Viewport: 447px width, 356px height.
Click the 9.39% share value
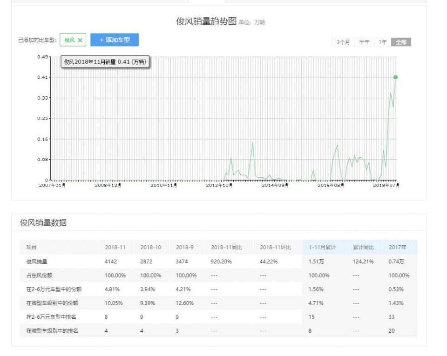(148, 303)
